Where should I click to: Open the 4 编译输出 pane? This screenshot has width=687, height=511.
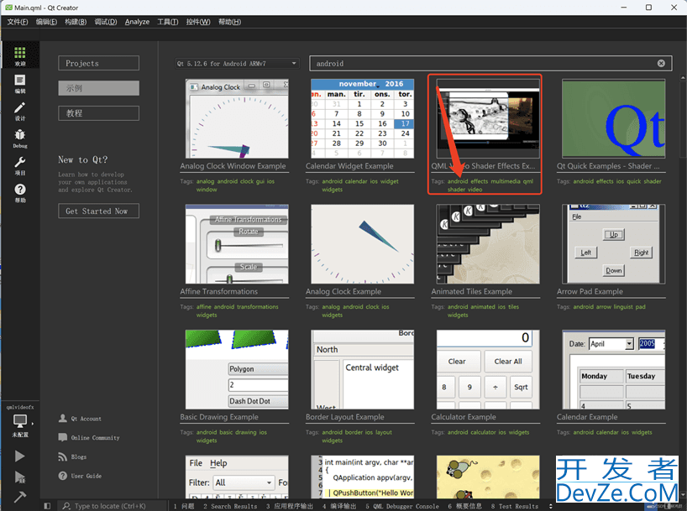(339, 506)
